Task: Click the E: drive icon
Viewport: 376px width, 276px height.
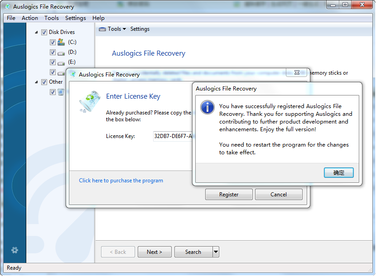Action: pos(61,62)
